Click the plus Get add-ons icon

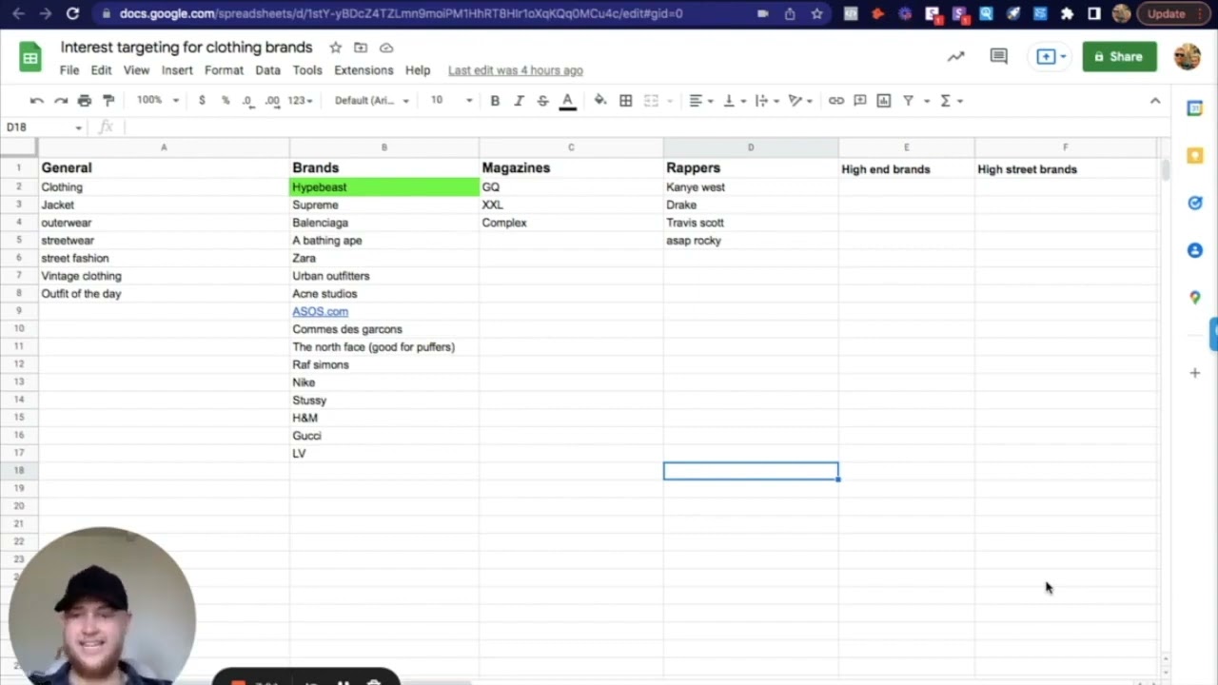pos(1195,373)
